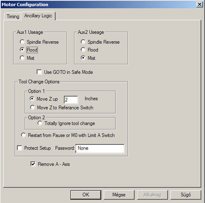Click the Password input field

[x=100, y=149]
